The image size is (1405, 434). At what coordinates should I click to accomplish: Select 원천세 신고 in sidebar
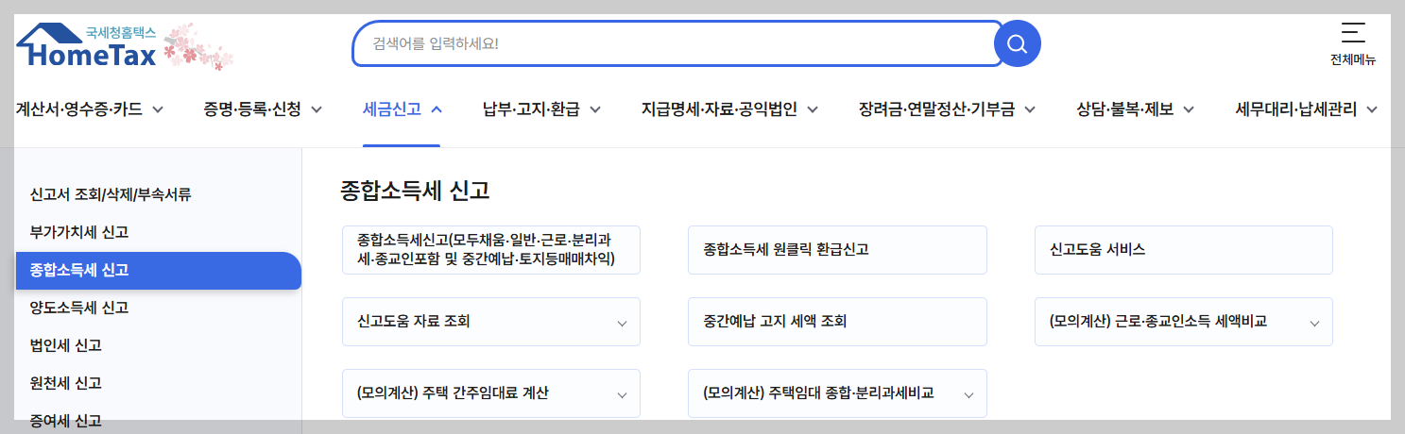(x=65, y=383)
